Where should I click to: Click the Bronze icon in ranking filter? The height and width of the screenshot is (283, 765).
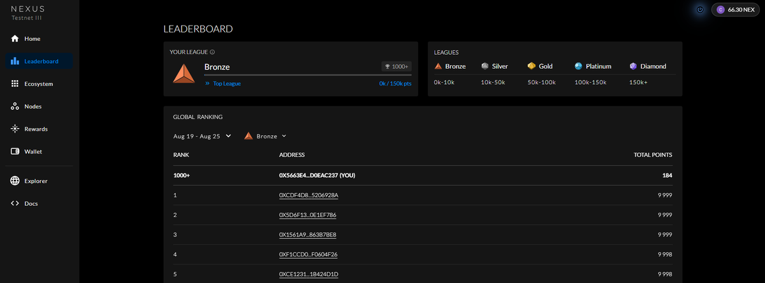[249, 136]
